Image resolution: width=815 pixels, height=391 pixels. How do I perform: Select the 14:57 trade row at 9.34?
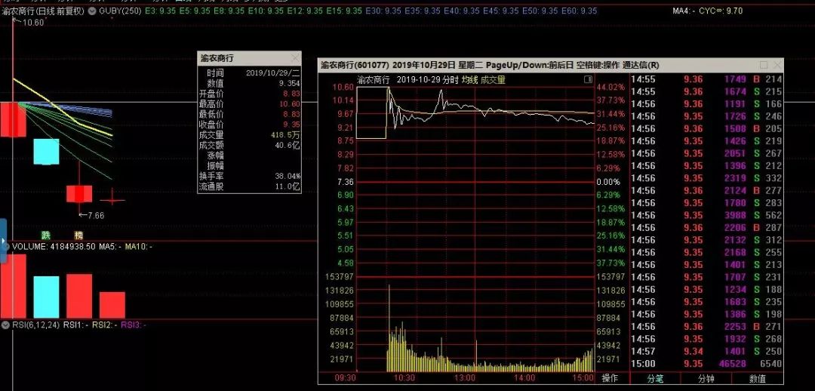coord(707,351)
